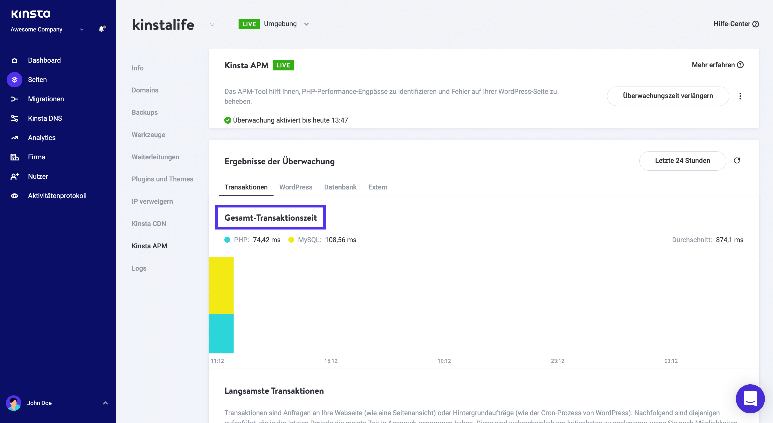Click cyan PHP bar segment in chart
This screenshot has width=773, height=423.
coord(221,334)
